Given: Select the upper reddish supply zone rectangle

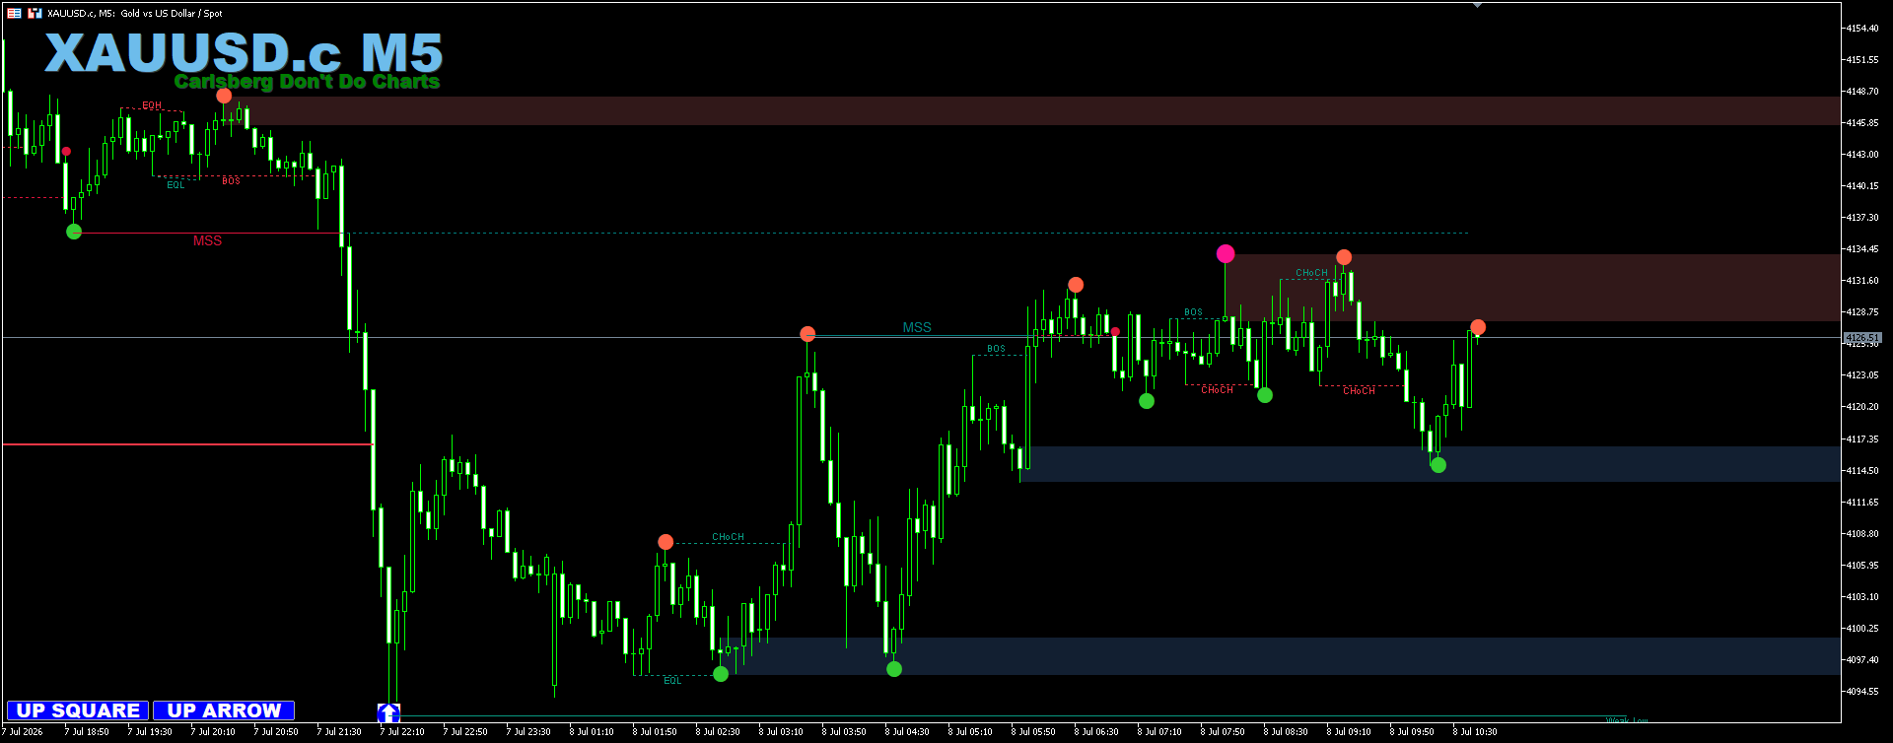Looking at the screenshot, I should pyautogui.click(x=1043, y=110).
